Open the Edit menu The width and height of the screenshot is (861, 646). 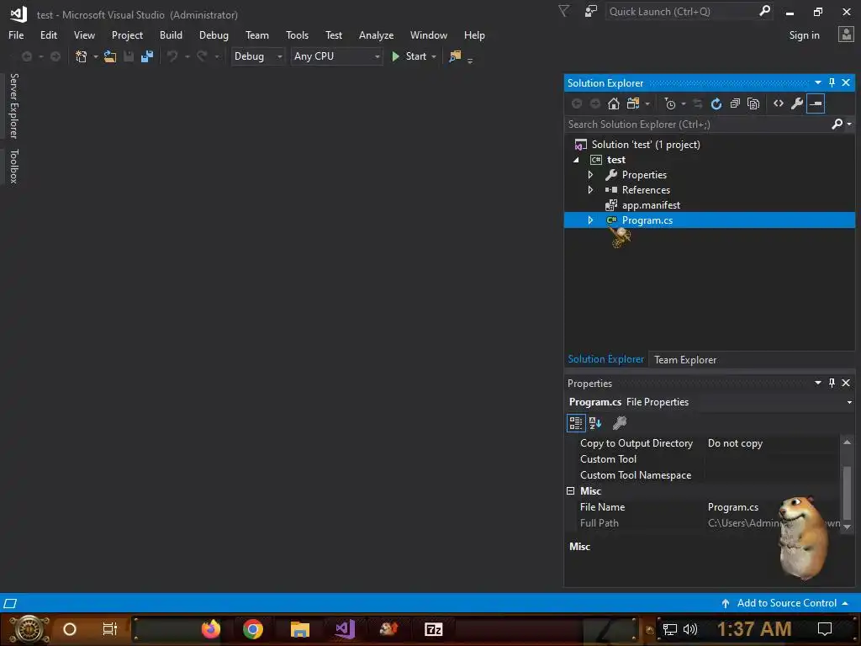click(48, 35)
